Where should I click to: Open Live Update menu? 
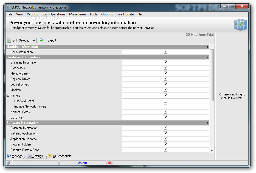[x=125, y=14]
